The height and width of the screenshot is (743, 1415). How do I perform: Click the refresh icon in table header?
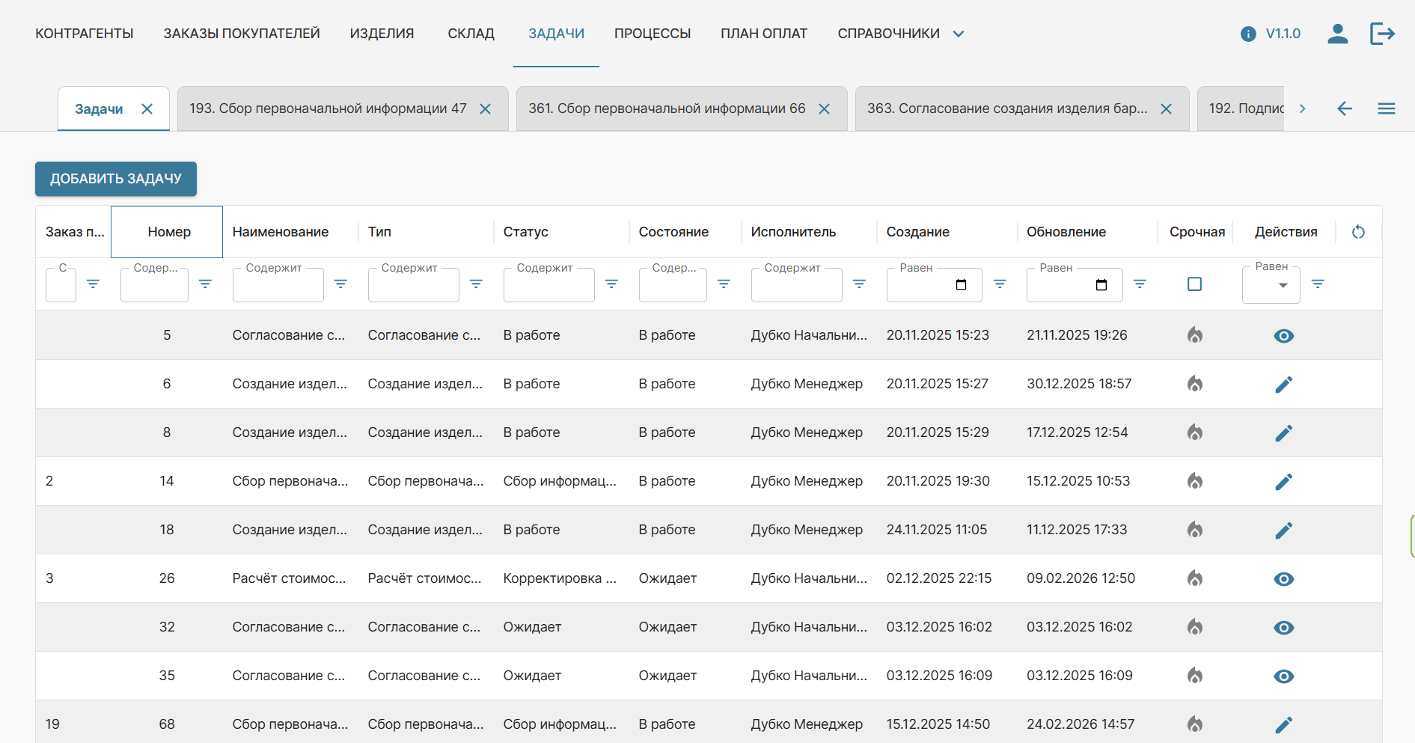pyautogui.click(x=1358, y=232)
